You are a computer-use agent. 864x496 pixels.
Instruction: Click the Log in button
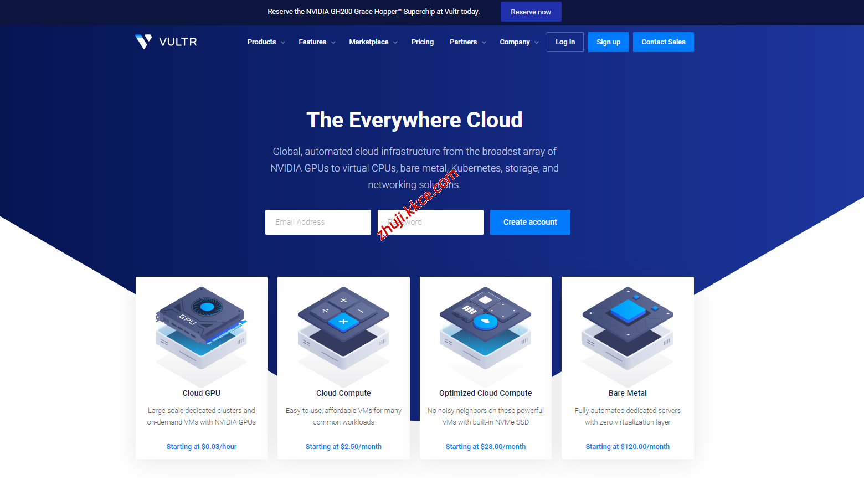565,42
